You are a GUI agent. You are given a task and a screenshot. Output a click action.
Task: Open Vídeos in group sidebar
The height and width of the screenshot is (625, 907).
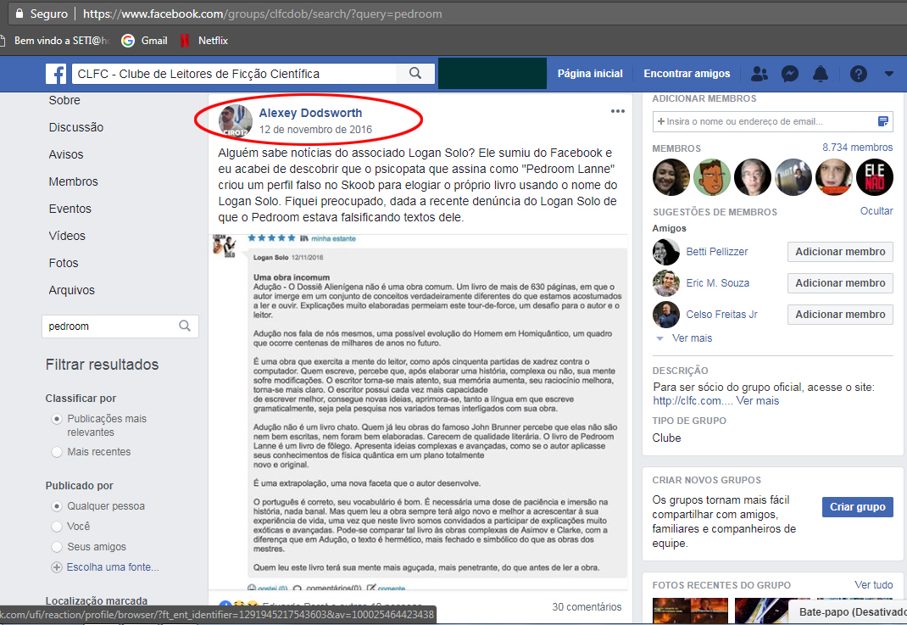[67, 236]
